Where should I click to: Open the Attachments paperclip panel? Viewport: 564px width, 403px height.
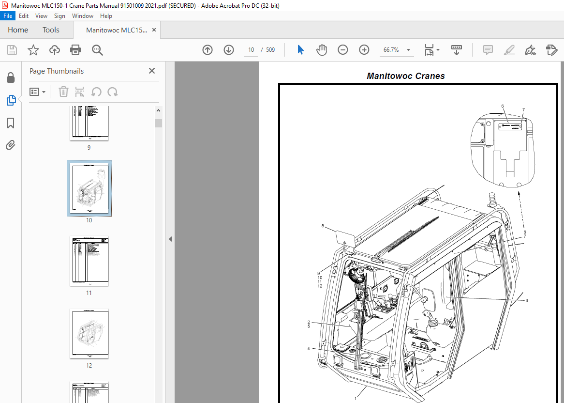[11, 145]
